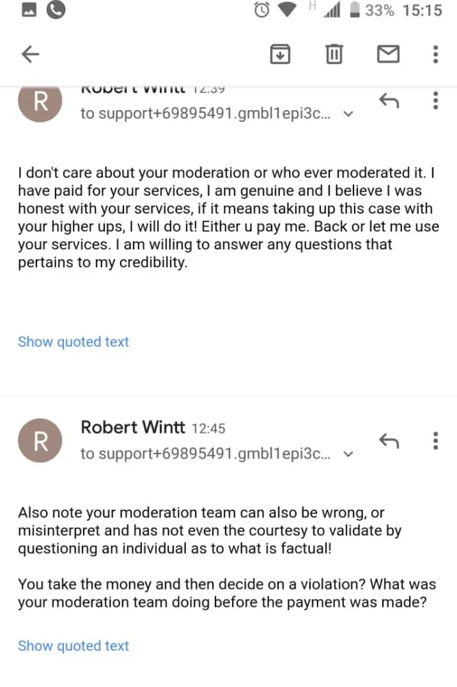The image size is (457, 687).
Task: Show quoted text in first message
Action: [73, 341]
